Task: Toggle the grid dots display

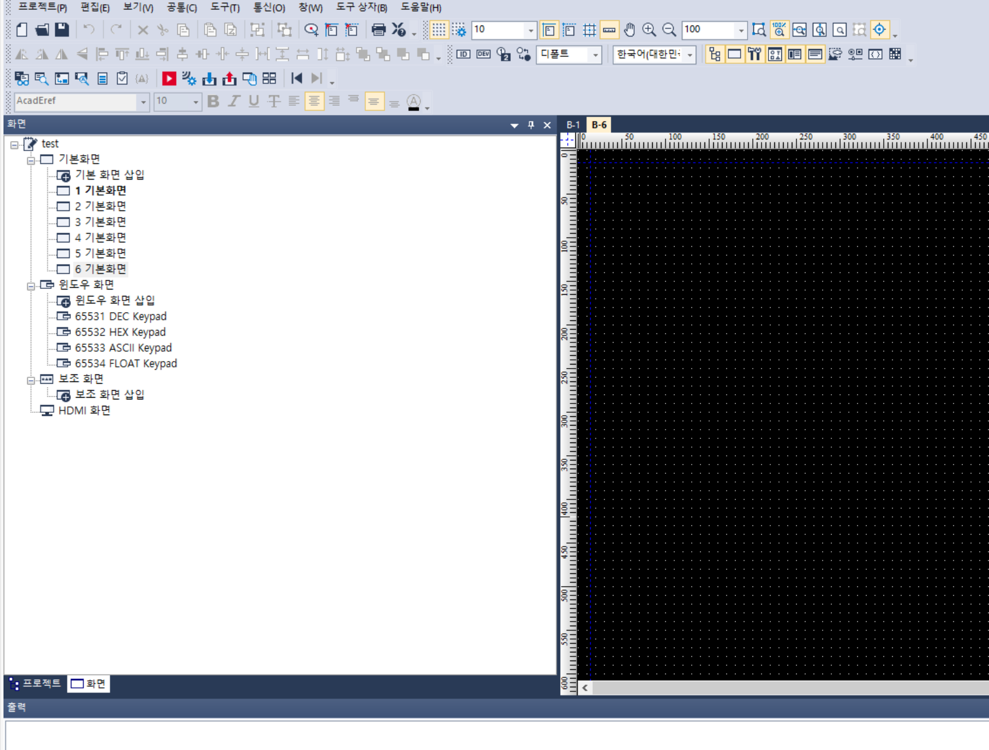Action: [438, 29]
